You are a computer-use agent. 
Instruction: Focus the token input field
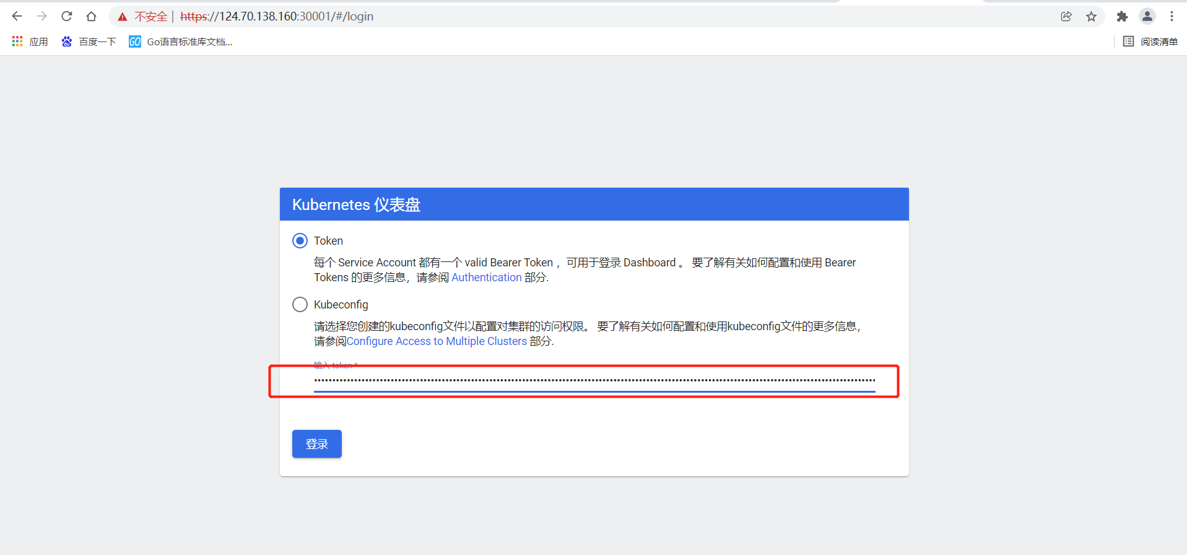[x=594, y=380]
